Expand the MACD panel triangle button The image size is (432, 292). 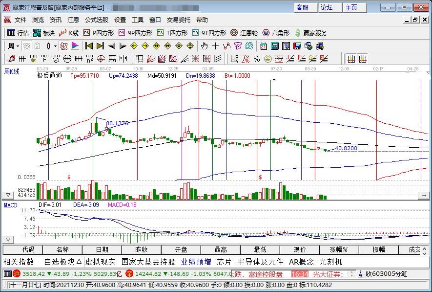point(8,239)
